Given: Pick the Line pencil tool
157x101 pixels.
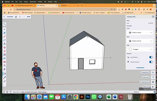Looking at the screenshot, I should (5, 36).
